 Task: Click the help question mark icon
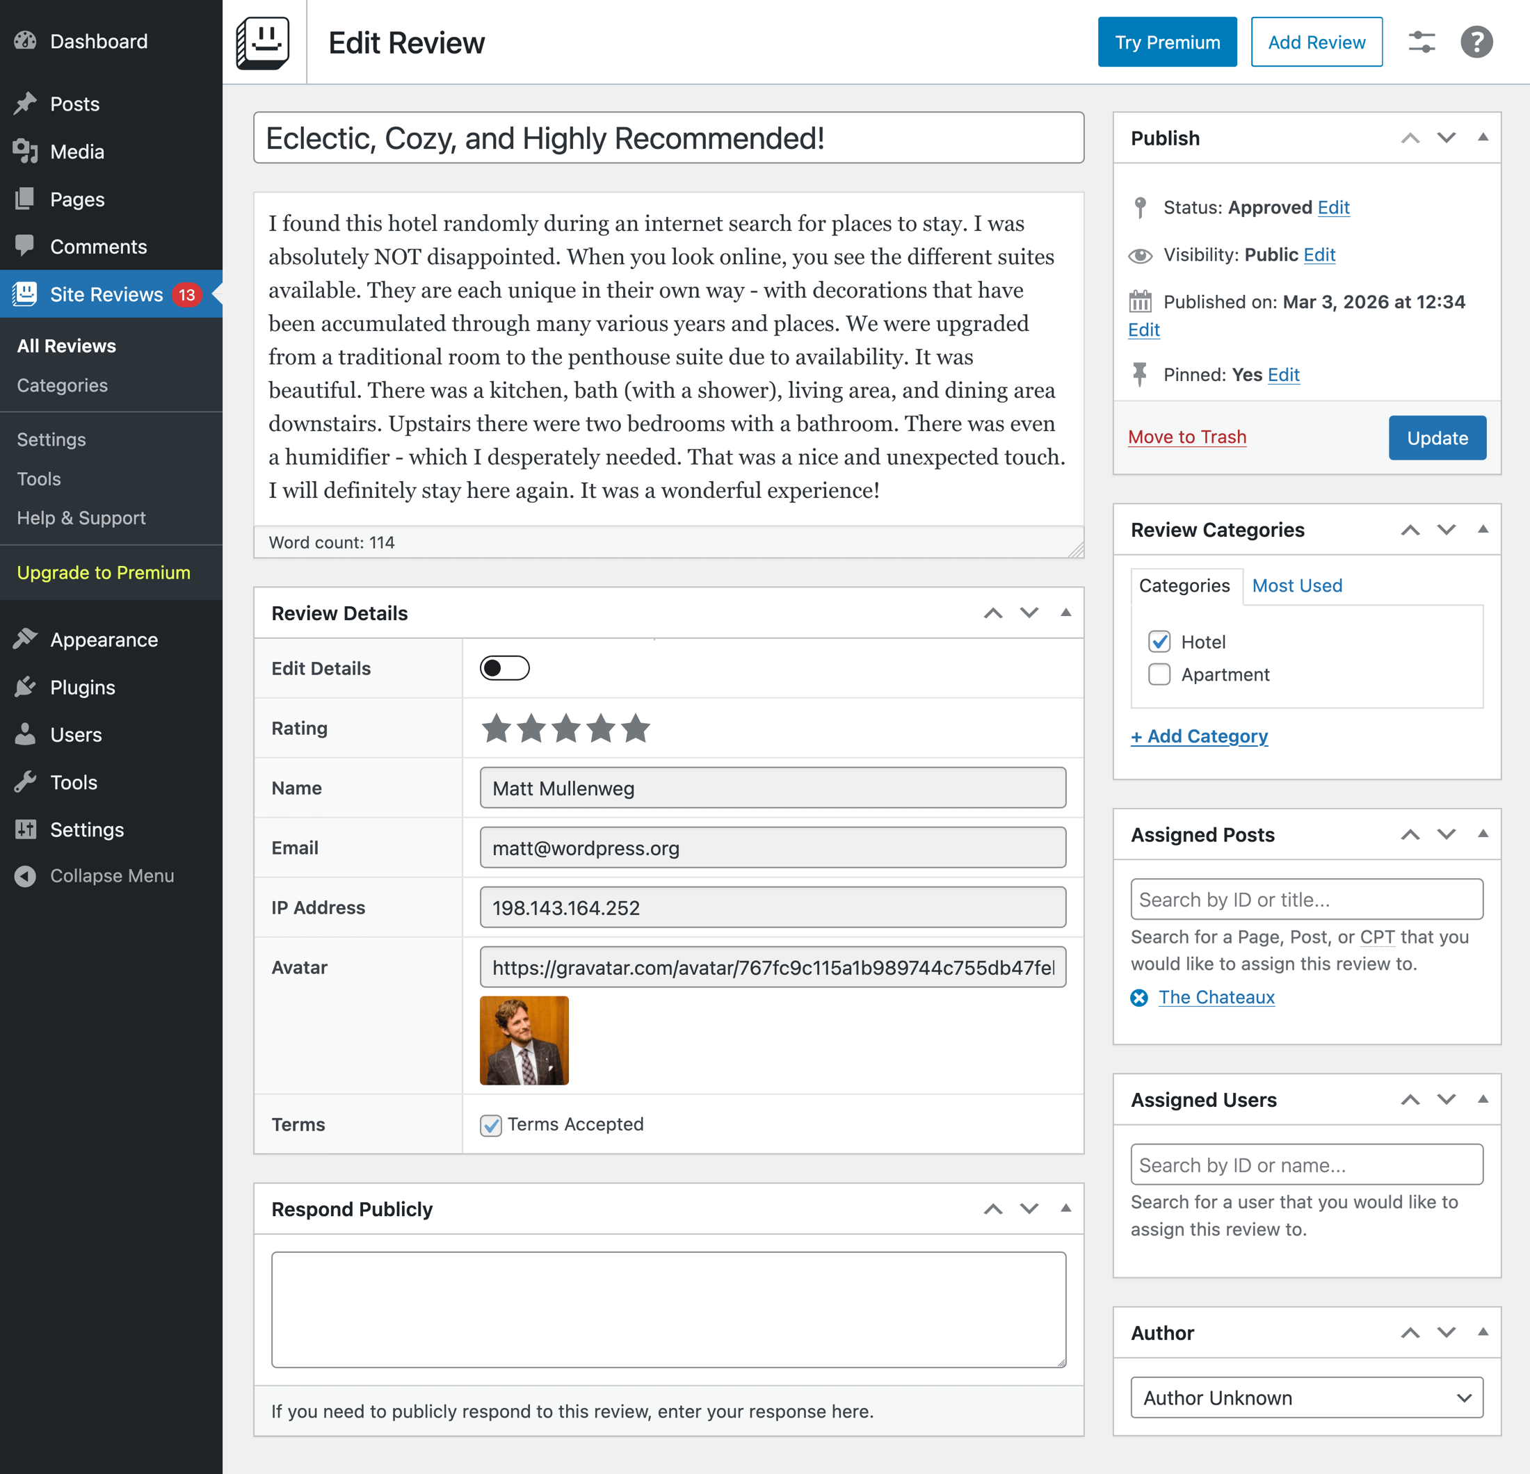pos(1476,42)
